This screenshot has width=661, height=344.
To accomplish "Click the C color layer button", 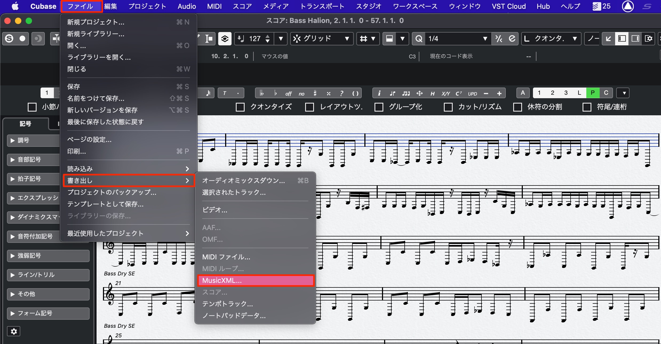I will (x=606, y=93).
